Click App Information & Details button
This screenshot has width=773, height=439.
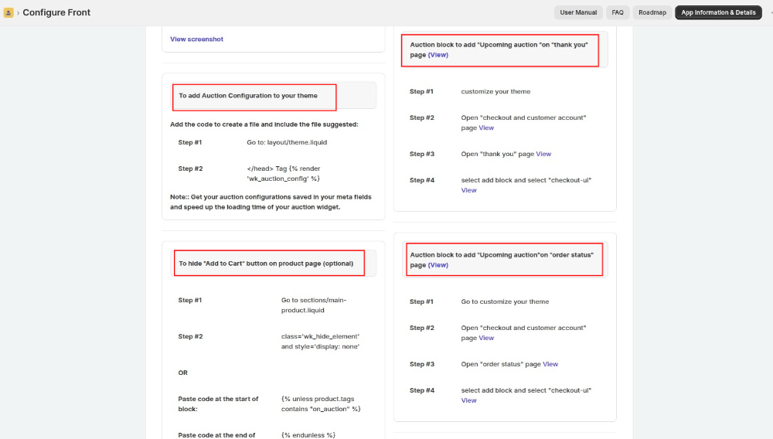click(x=718, y=12)
